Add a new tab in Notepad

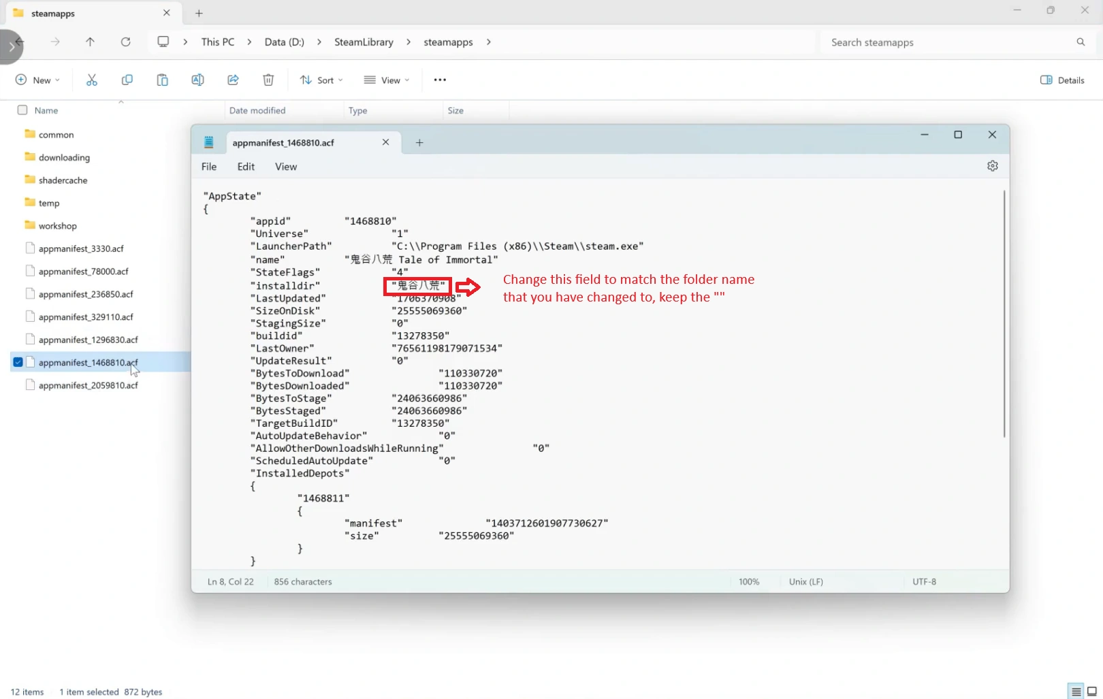point(419,142)
